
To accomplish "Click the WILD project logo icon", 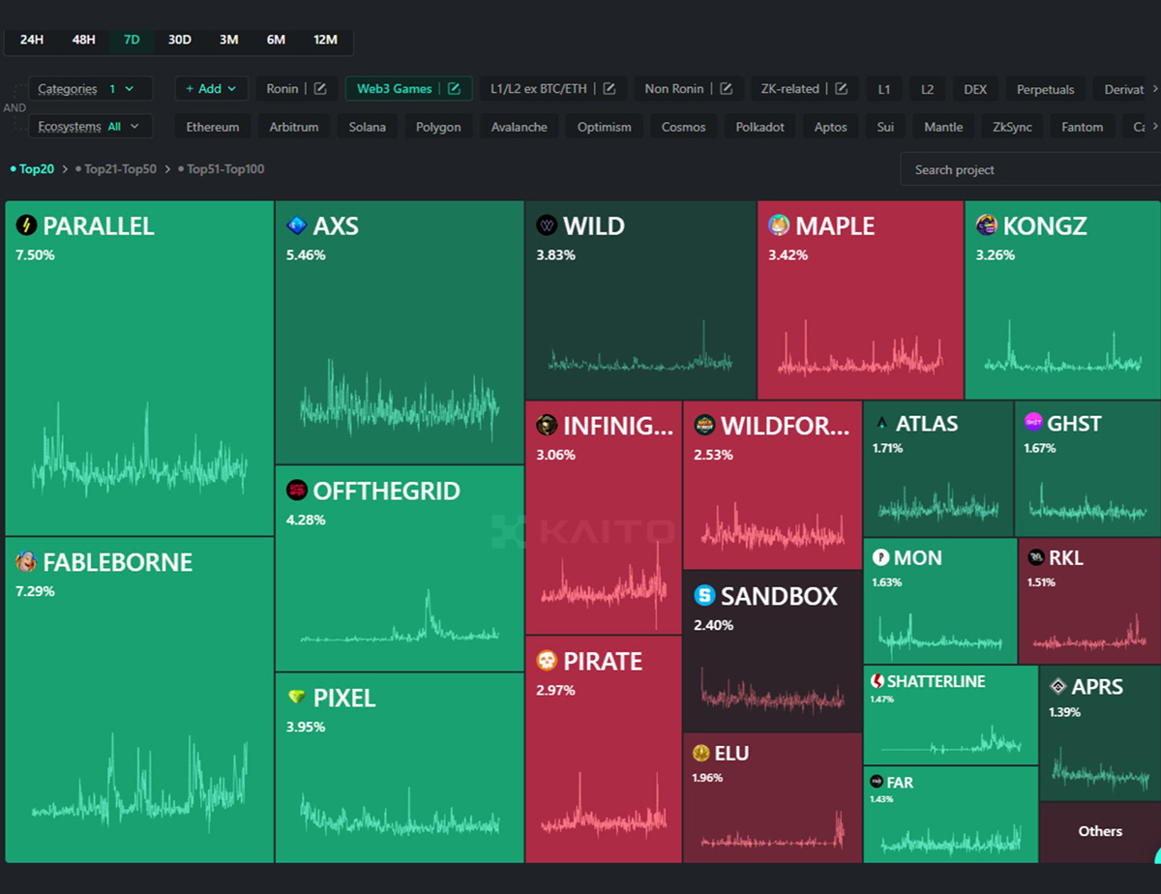I will pos(547,225).
